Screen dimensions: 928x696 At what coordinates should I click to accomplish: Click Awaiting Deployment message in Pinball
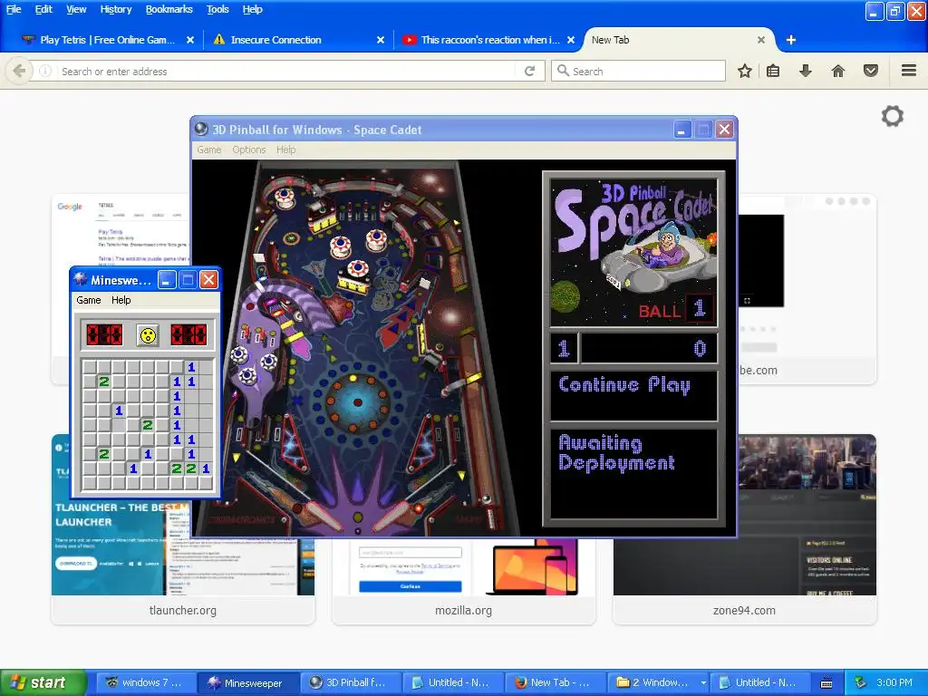click(616, 453)
